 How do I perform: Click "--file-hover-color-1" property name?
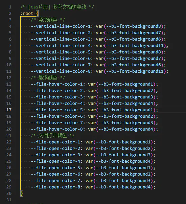pyautogui.click(x=57, y=84)
